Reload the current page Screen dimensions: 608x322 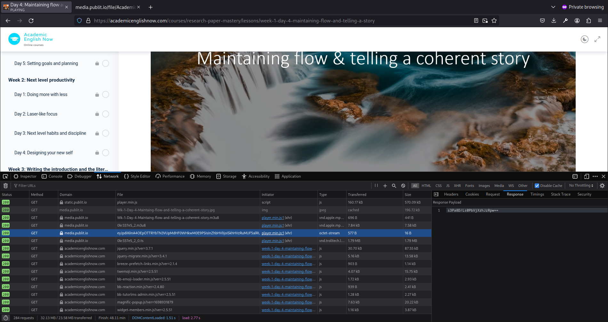(31, 21)
